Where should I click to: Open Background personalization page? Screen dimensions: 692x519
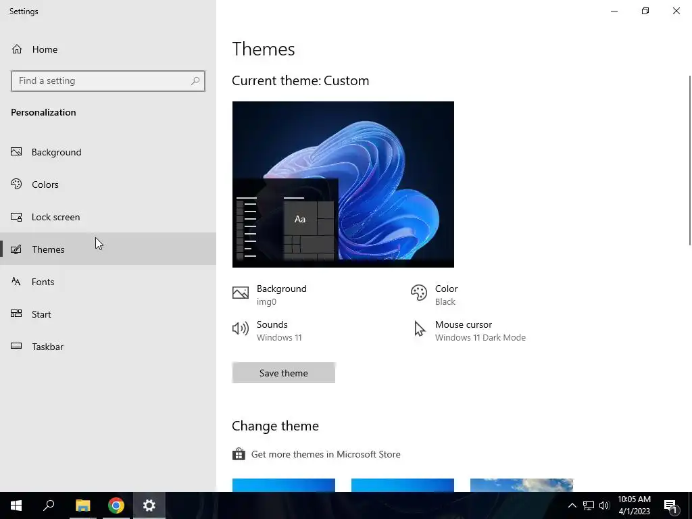(108, 152)
